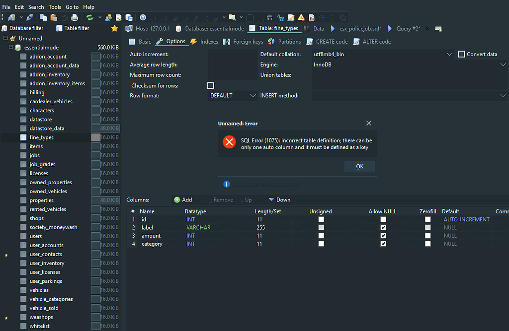Enable the Convert data checkbox

pyautogui.click(x=461, y=54)
